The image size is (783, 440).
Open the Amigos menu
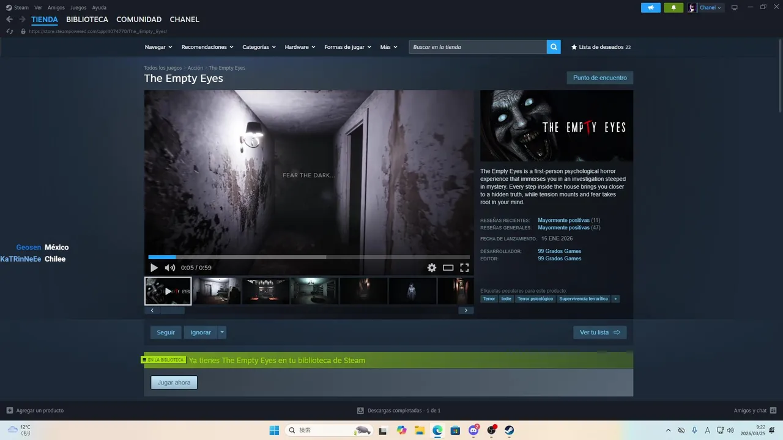pyautogui.click(x=56, y=7)
